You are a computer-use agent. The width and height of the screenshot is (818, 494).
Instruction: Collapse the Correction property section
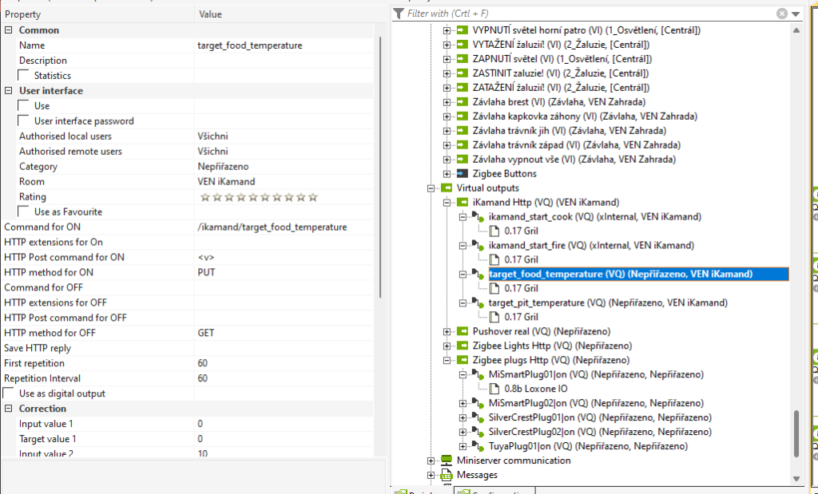tap(8, 409)
